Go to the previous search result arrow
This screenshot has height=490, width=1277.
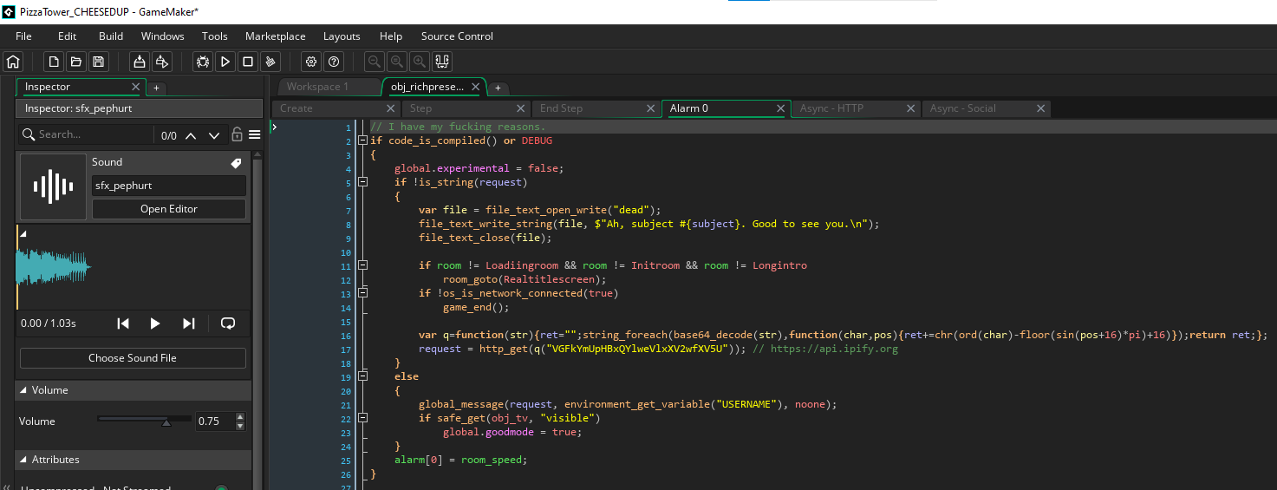coord(191,135)
